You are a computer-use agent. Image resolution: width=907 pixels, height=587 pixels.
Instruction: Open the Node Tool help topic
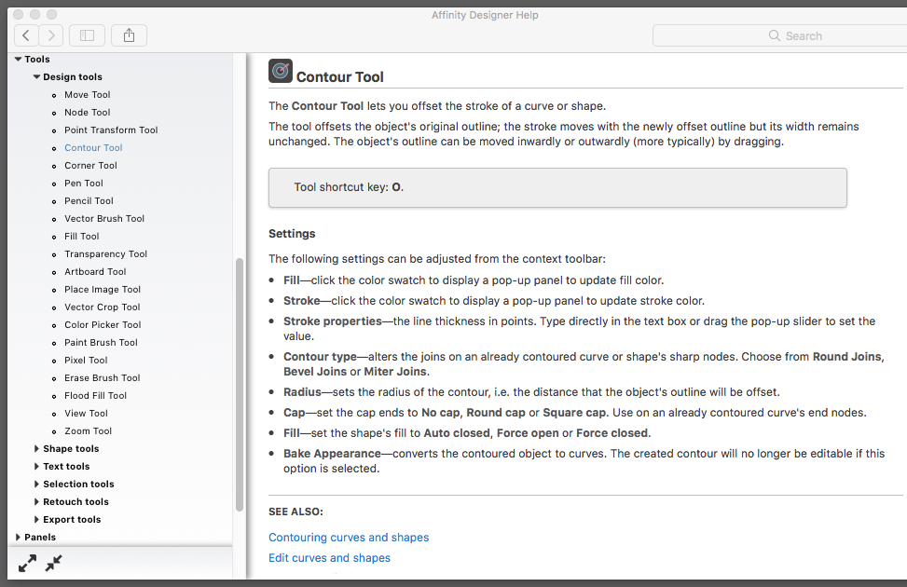(88, 112)
